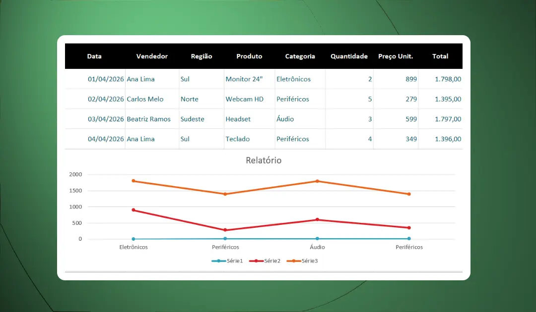Select the total 1.798,00 cell
This screenshot has width=536, height=312.
click(x=448, y=79)
